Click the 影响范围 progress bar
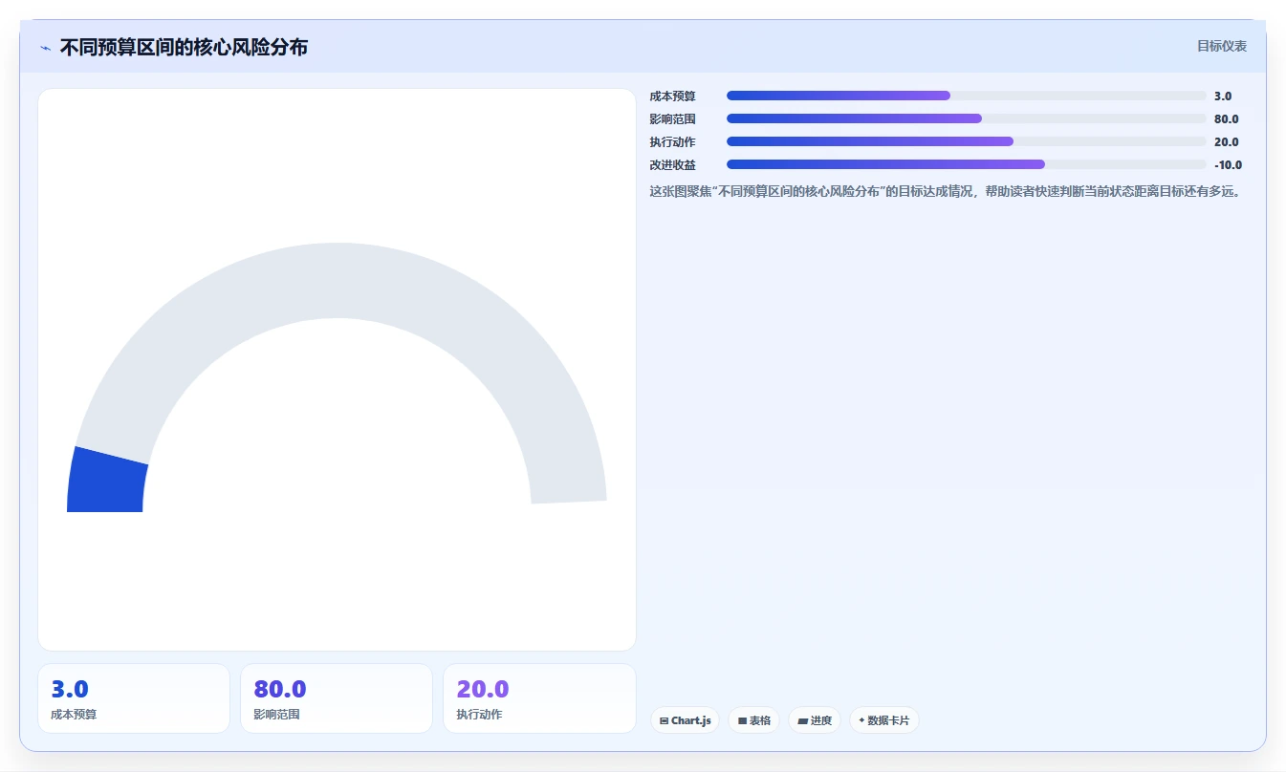The image size is (1286, 772). point(966,118)
